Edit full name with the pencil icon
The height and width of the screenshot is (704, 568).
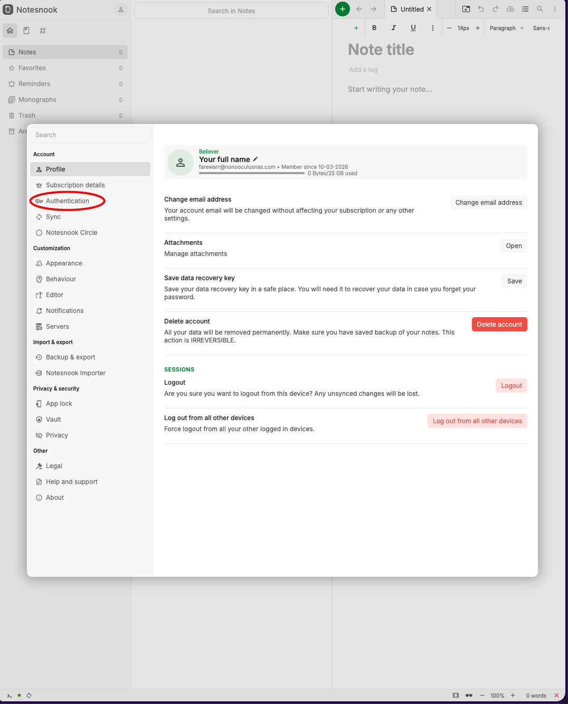[255, 159]
